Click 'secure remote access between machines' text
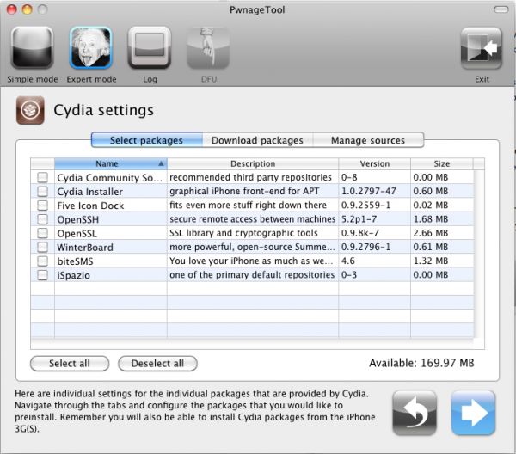 (x=252, y=219)
